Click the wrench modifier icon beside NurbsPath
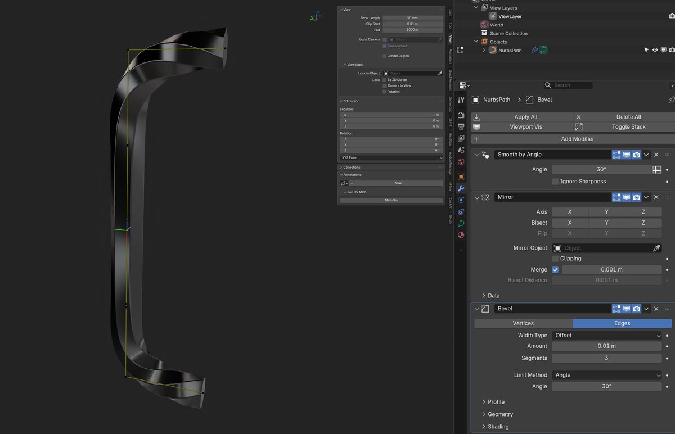This screenshot has height=434, width=675. pos(535,50)
